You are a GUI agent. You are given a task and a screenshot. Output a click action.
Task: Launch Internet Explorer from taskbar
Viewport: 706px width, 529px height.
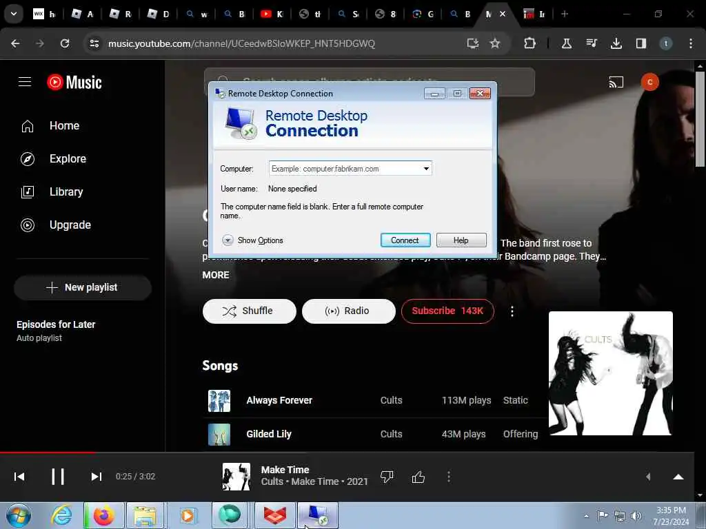[x=61, y=515]
